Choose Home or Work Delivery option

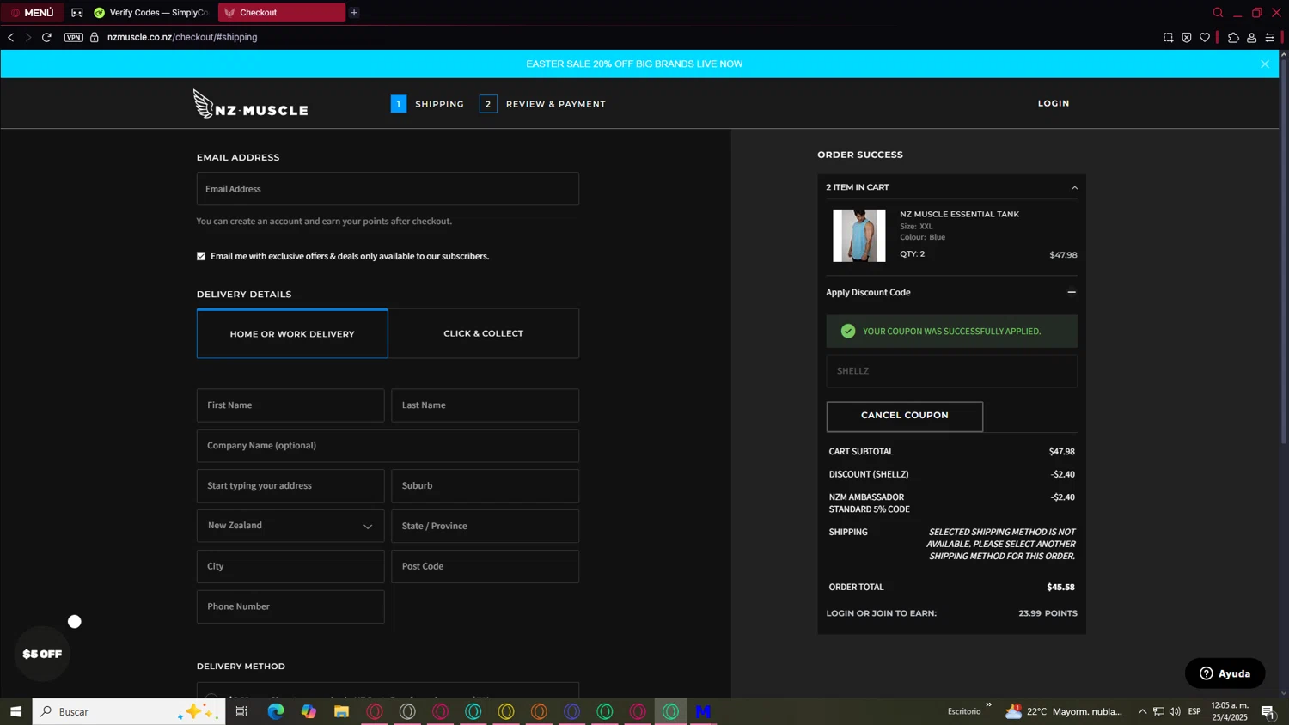292,333
